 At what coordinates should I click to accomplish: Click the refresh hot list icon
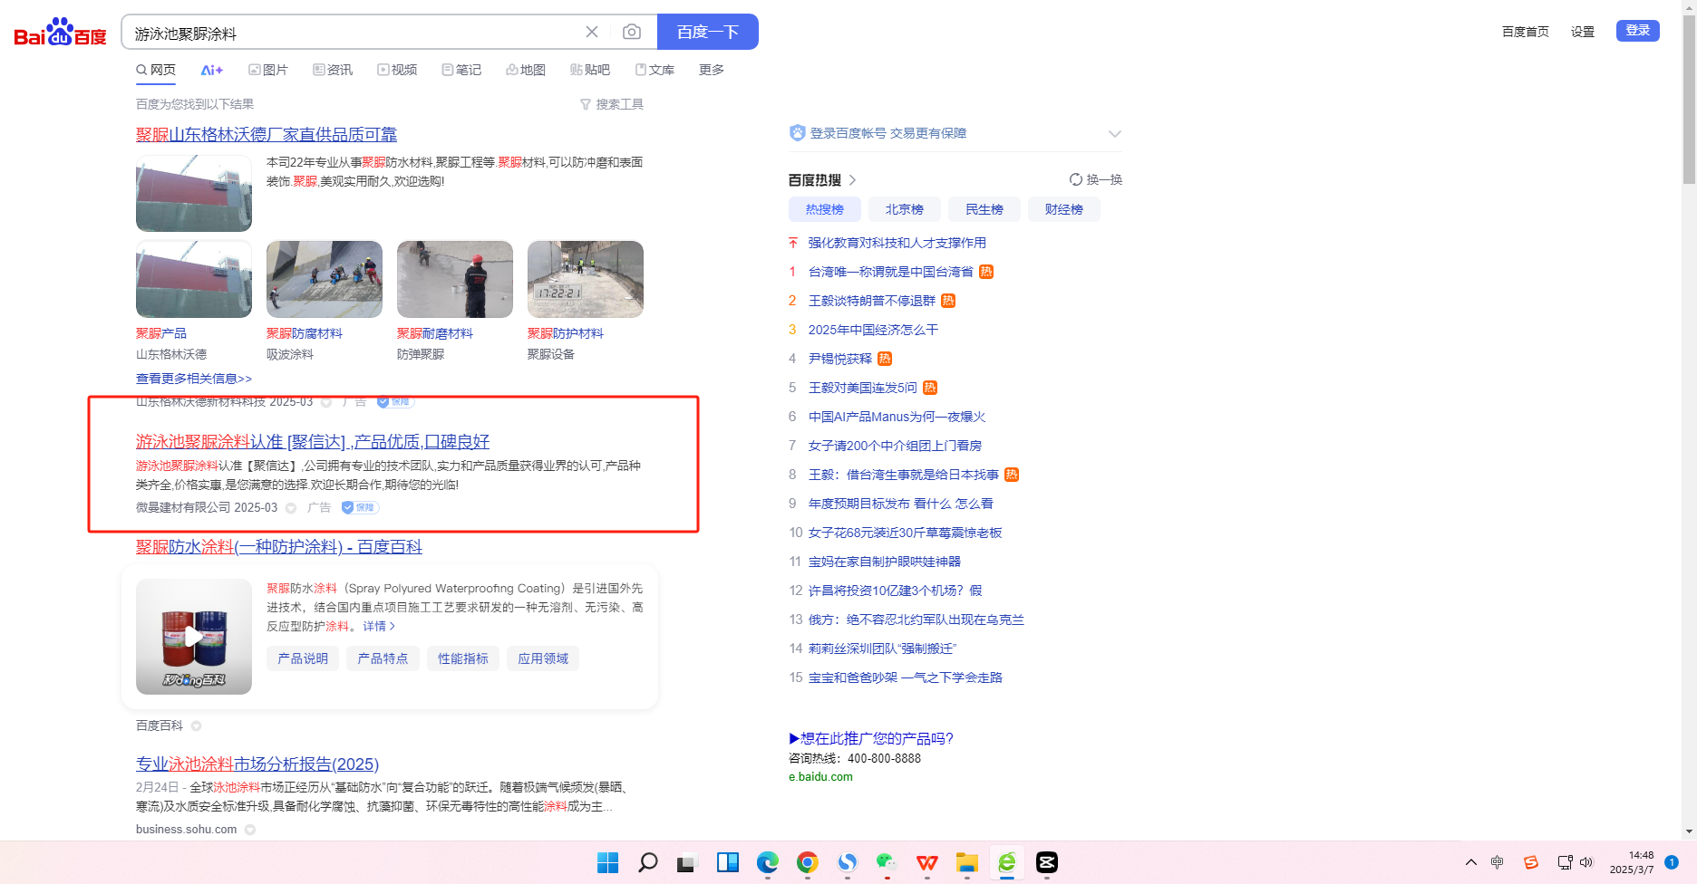[x=1076, y=179]
